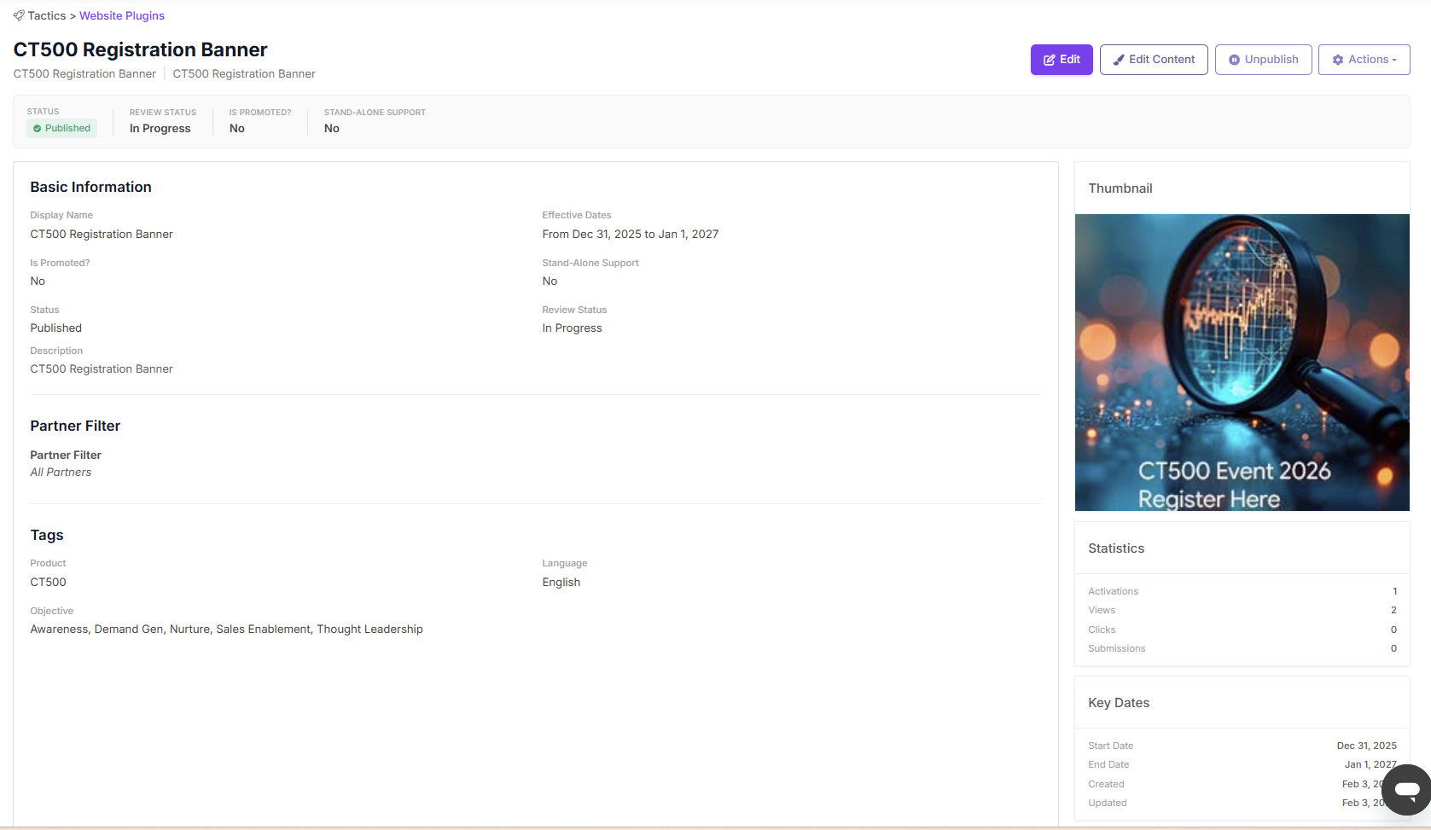Viewport: 1431px width, 830px height.
Task: Click the Created label in Key Dates
Action: [x=1106, y=784]
